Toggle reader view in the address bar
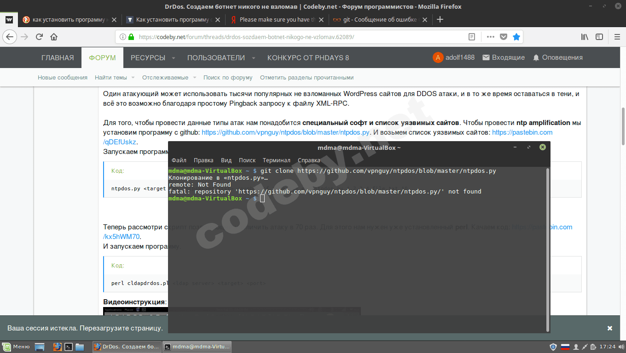The width and height of the screenshot is (626, 353). pyautogui.click(x=471, y=37)
